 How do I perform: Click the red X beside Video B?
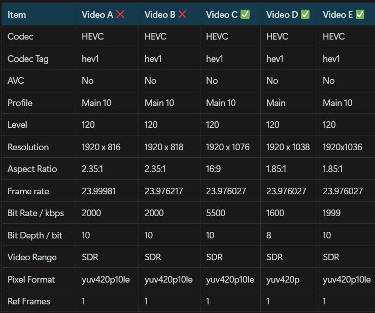coord(182,14)
